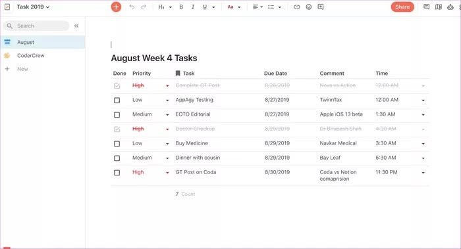Click the Dinner with cousin task cell
The image size is (461, 249).
click(198, 158)
